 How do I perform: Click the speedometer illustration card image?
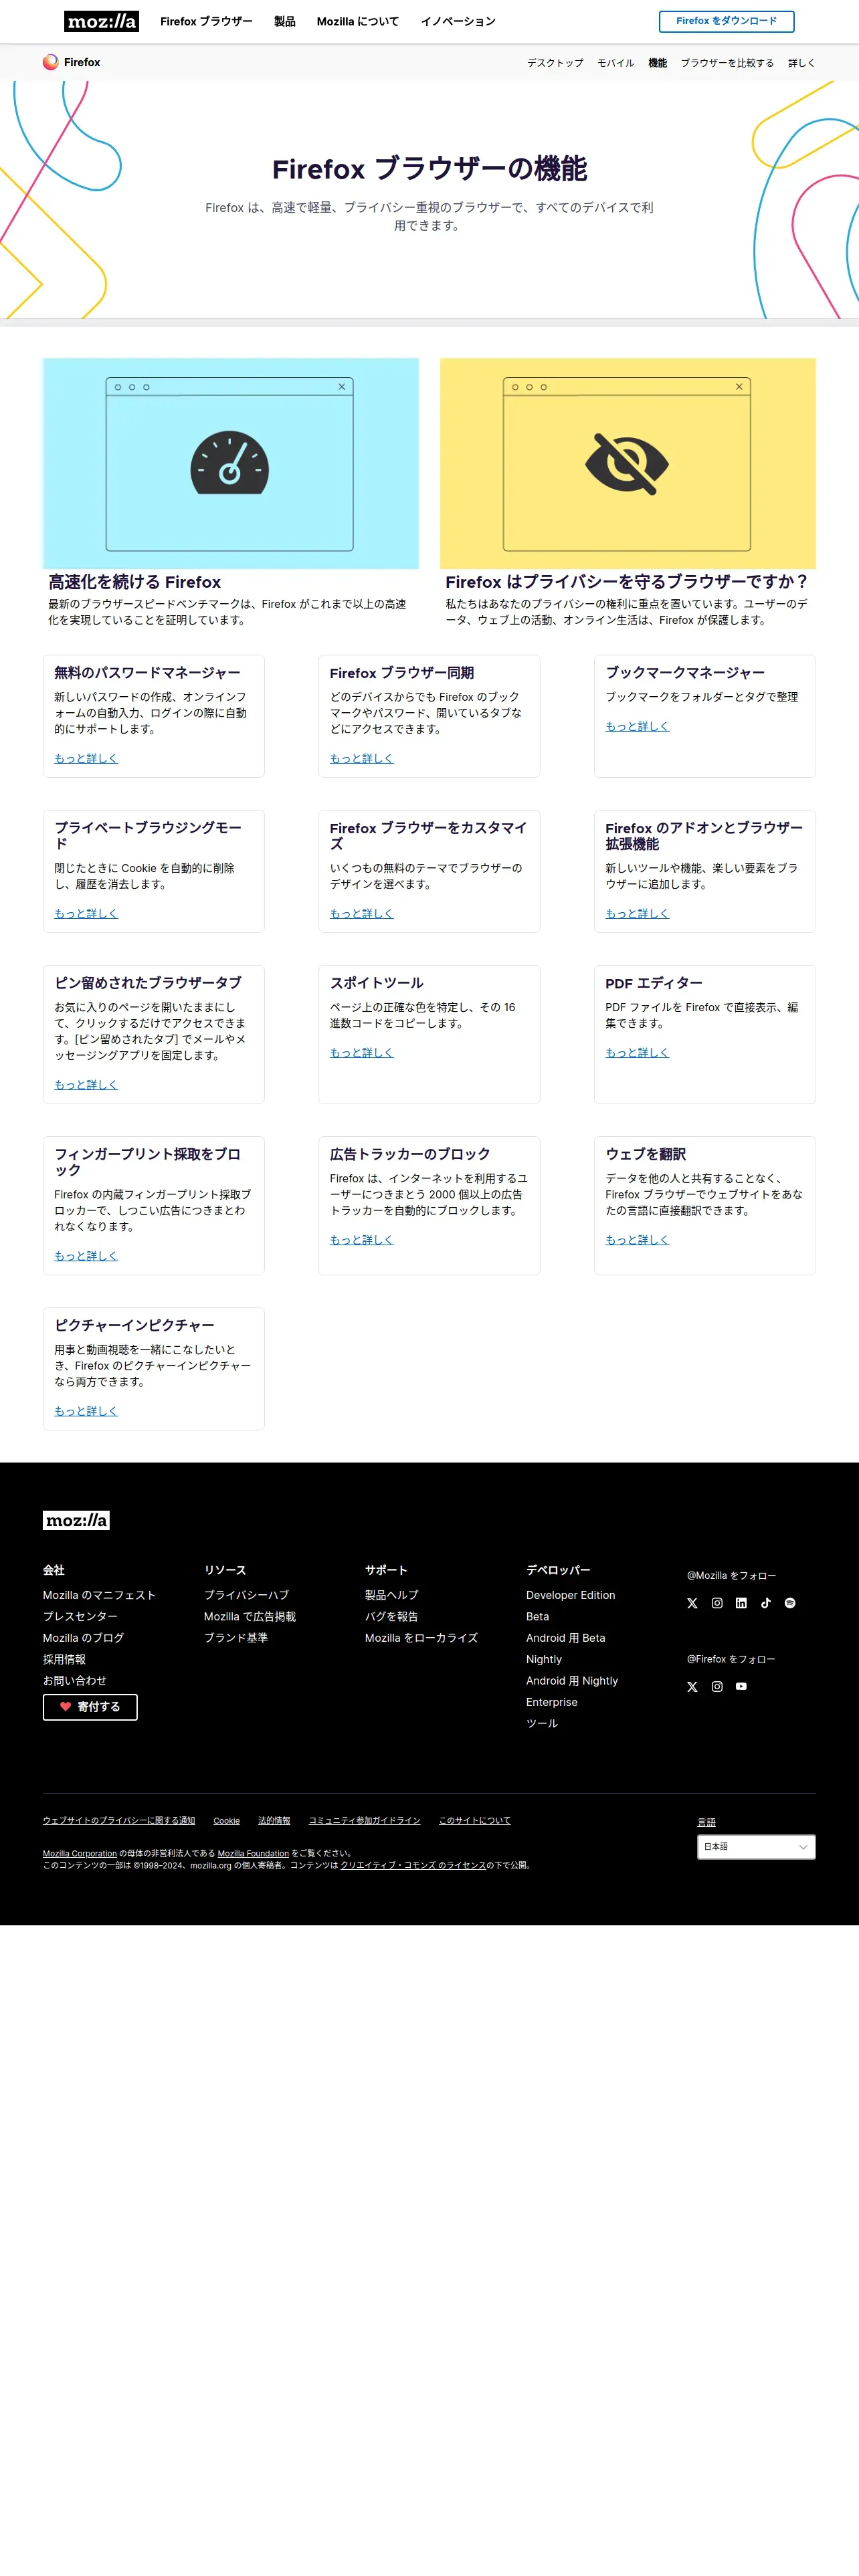(230, 464)
